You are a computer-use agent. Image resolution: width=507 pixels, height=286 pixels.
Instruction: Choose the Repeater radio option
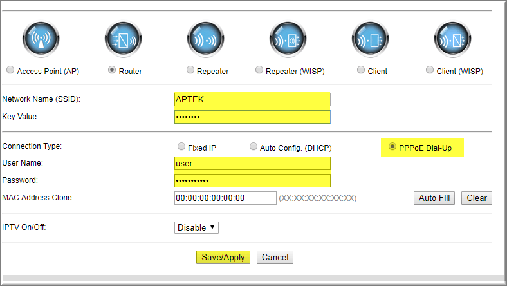[190, 70]
